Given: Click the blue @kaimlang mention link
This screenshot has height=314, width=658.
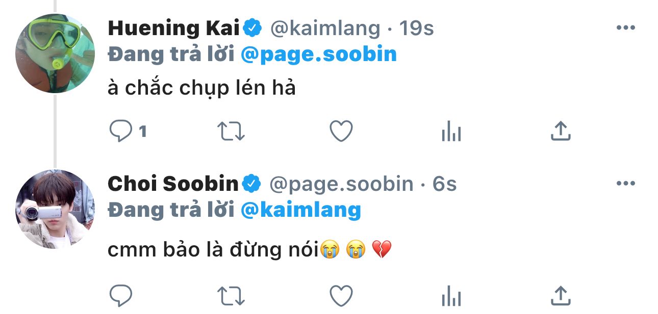Looking at the screenshot, I should pyautogui.click(x=300, y=210).
